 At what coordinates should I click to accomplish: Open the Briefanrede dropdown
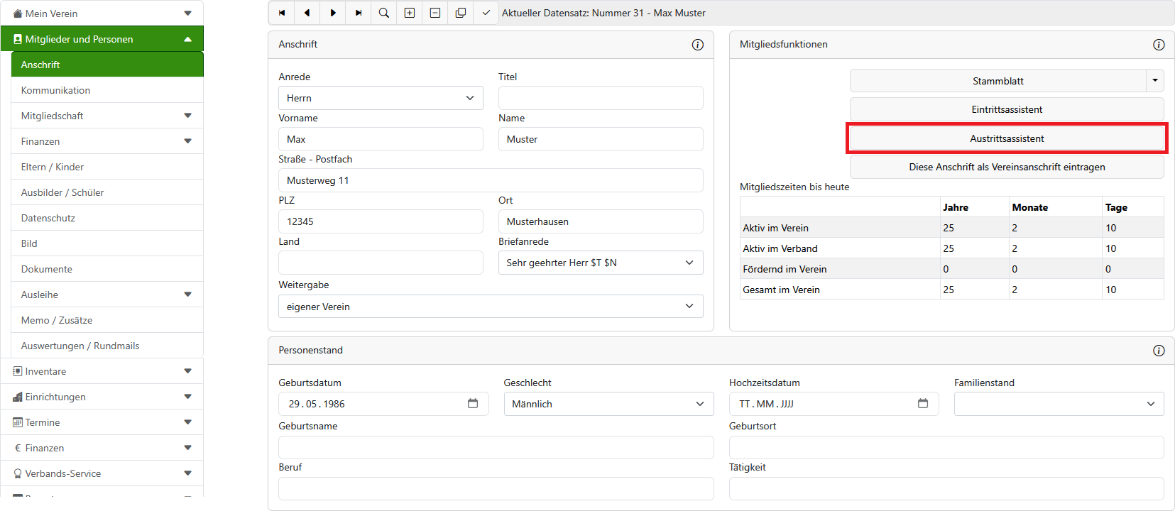[x=601, y=263]
